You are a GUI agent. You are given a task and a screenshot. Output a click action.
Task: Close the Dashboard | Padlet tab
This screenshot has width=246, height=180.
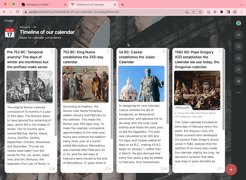65,5
